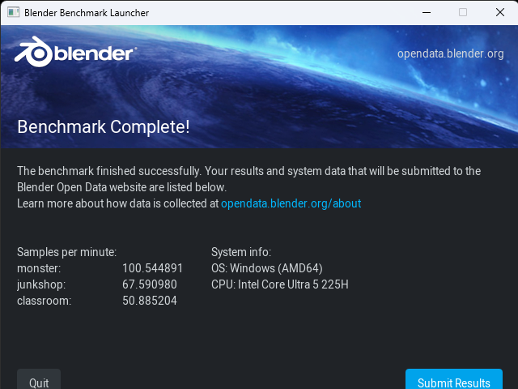Click the CPU: Intel Core Ultra 5 225H text
518x389 pixels.
point(279,284)
